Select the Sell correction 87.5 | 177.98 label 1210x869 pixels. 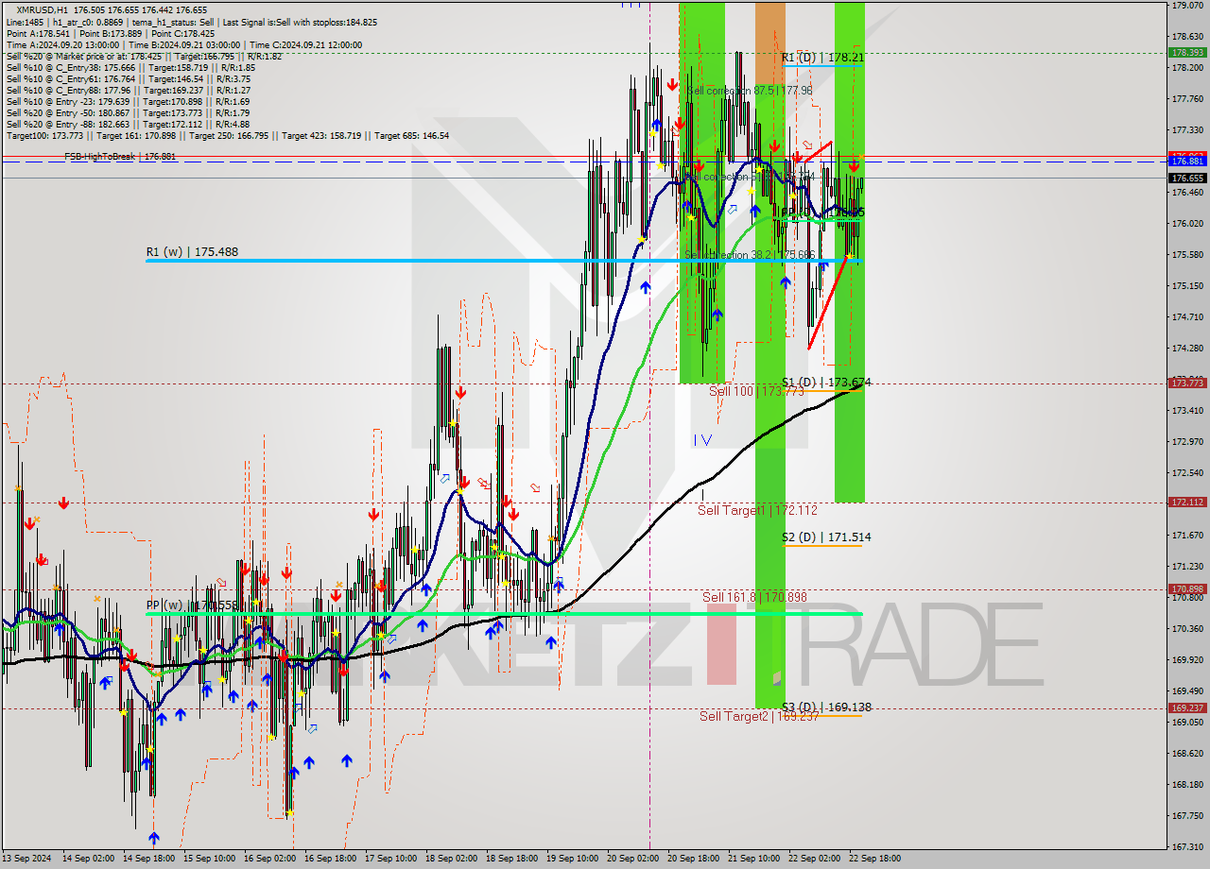pyautogui.click(x=749, y=91)
